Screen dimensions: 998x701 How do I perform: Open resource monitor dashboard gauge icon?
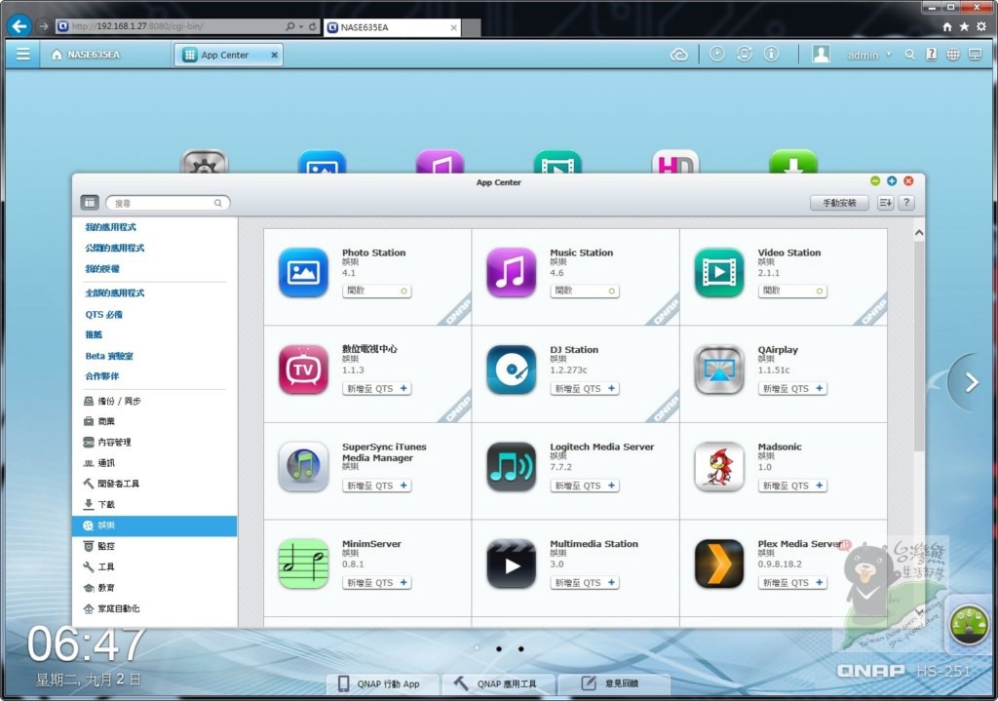click(968, 624)
